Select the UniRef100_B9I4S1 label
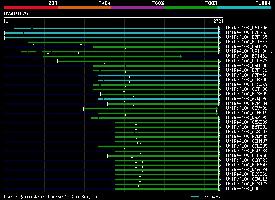 pyautogui.click(x=247, y=56)
